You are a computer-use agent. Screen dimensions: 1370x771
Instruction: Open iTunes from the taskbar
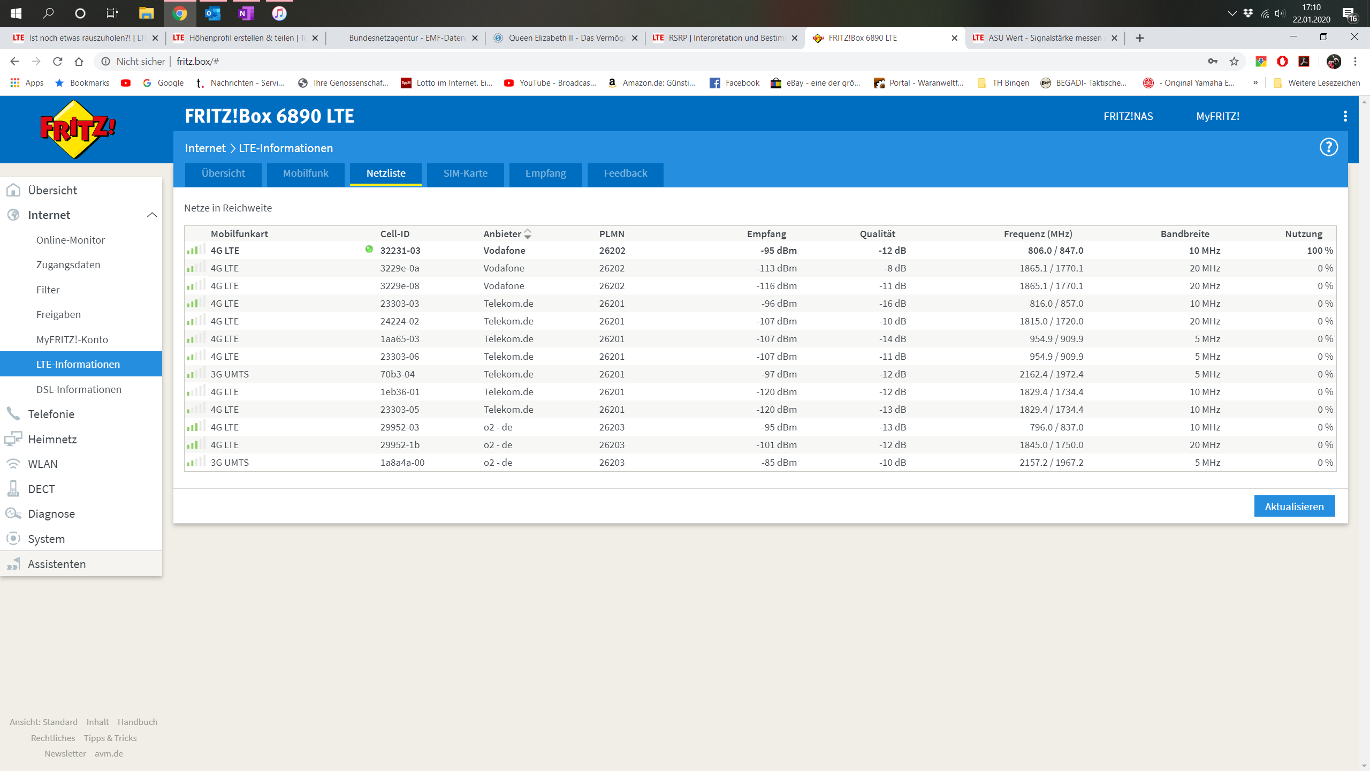pos(279,13)
